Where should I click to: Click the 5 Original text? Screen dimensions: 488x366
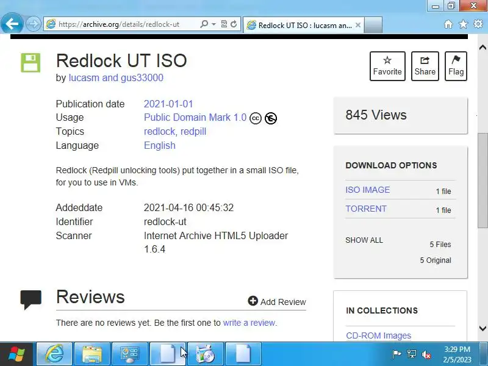pyautogui.click(x=436, y=260)
